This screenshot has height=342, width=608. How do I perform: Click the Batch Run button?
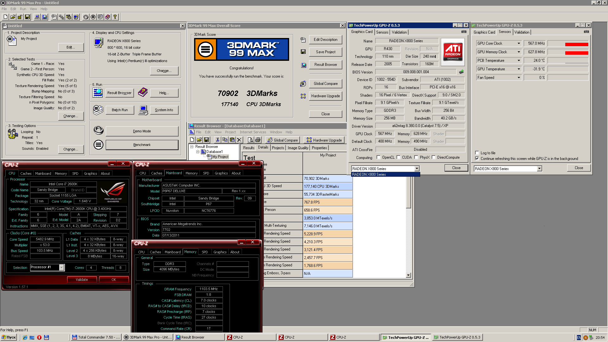(120, 110)
